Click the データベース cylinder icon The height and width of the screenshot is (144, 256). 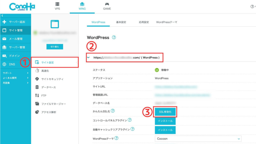coord(37,87)
